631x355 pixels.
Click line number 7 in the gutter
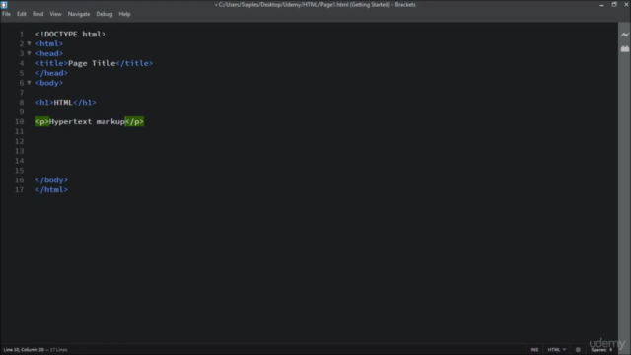(x=22, y=93)
